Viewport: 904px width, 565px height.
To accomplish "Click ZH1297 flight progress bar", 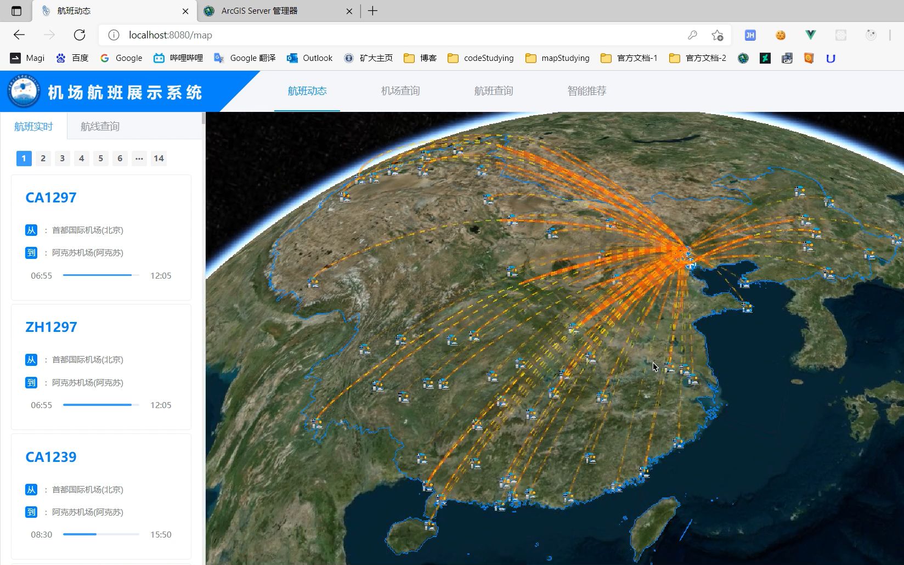I will pyautogui.click(x=101, y=405).
